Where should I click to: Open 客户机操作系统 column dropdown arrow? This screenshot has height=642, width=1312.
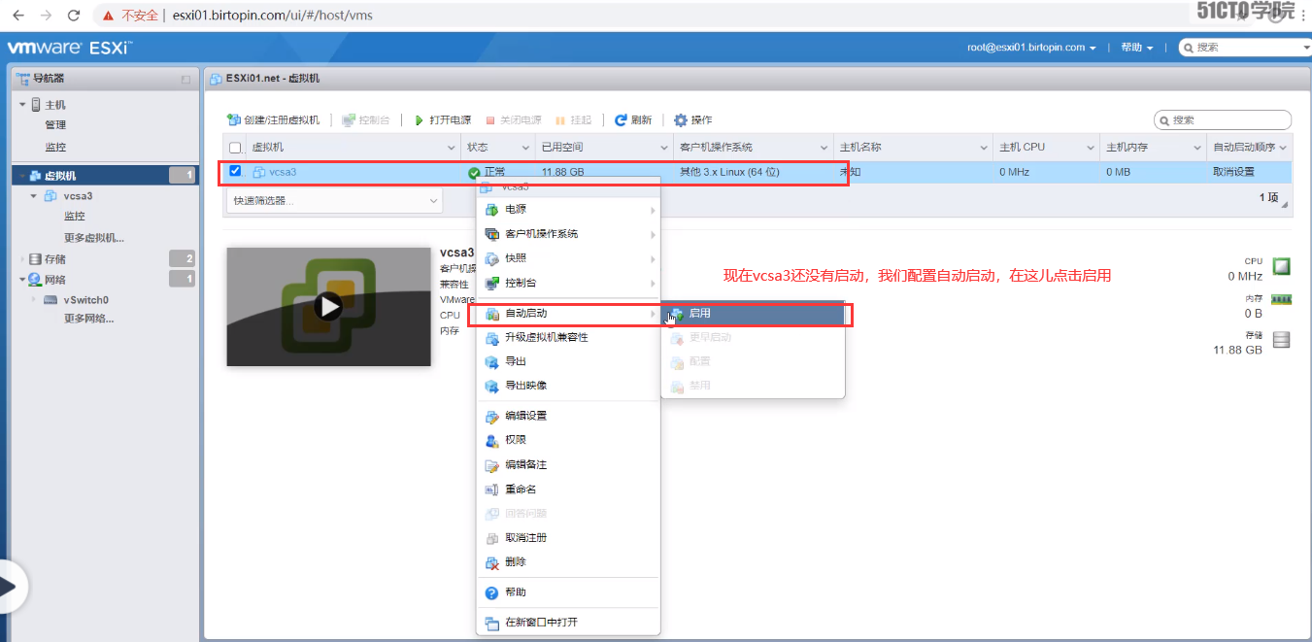click(824, 148)
